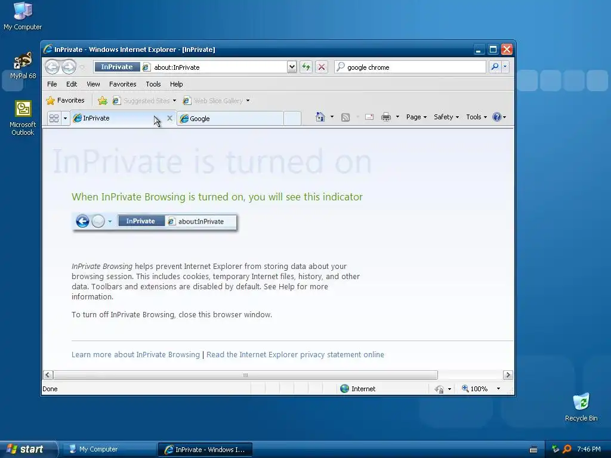This screenshot has width=611, height=458.
Task: Open the Edit menu
Action: (x=72, y=84)
